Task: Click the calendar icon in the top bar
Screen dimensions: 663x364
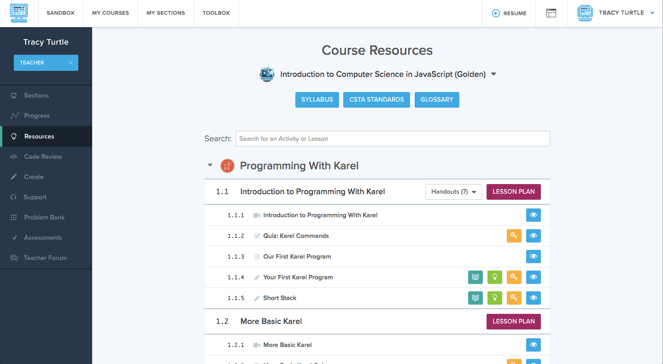Action: click(x=551, y=13)
